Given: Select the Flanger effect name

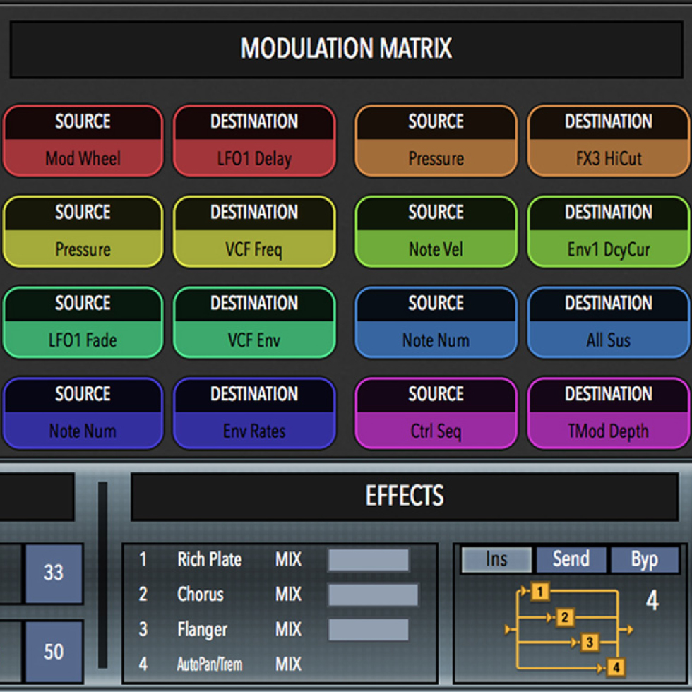Looking at the screenshot, I should click(202, 629).
